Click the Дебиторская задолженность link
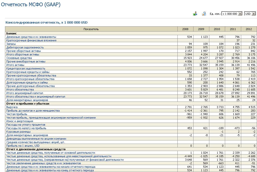The image size is (257, 172). click(x=25, y=47)
